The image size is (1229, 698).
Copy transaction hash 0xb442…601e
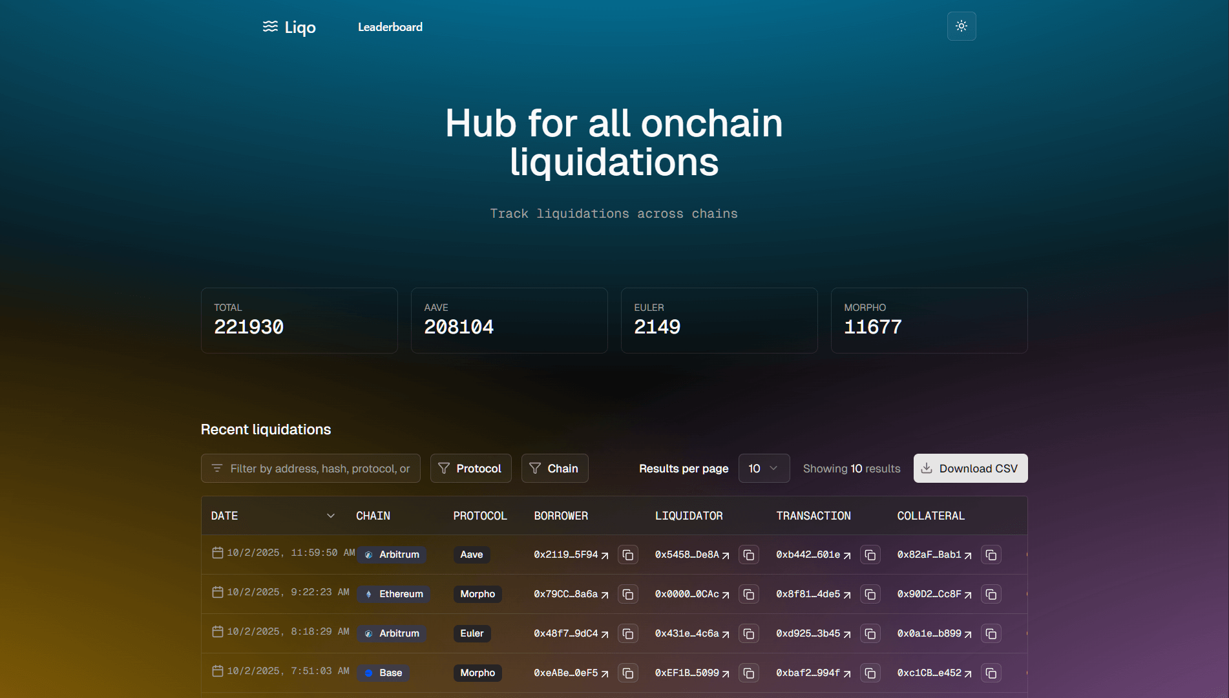tap(870, 555)
